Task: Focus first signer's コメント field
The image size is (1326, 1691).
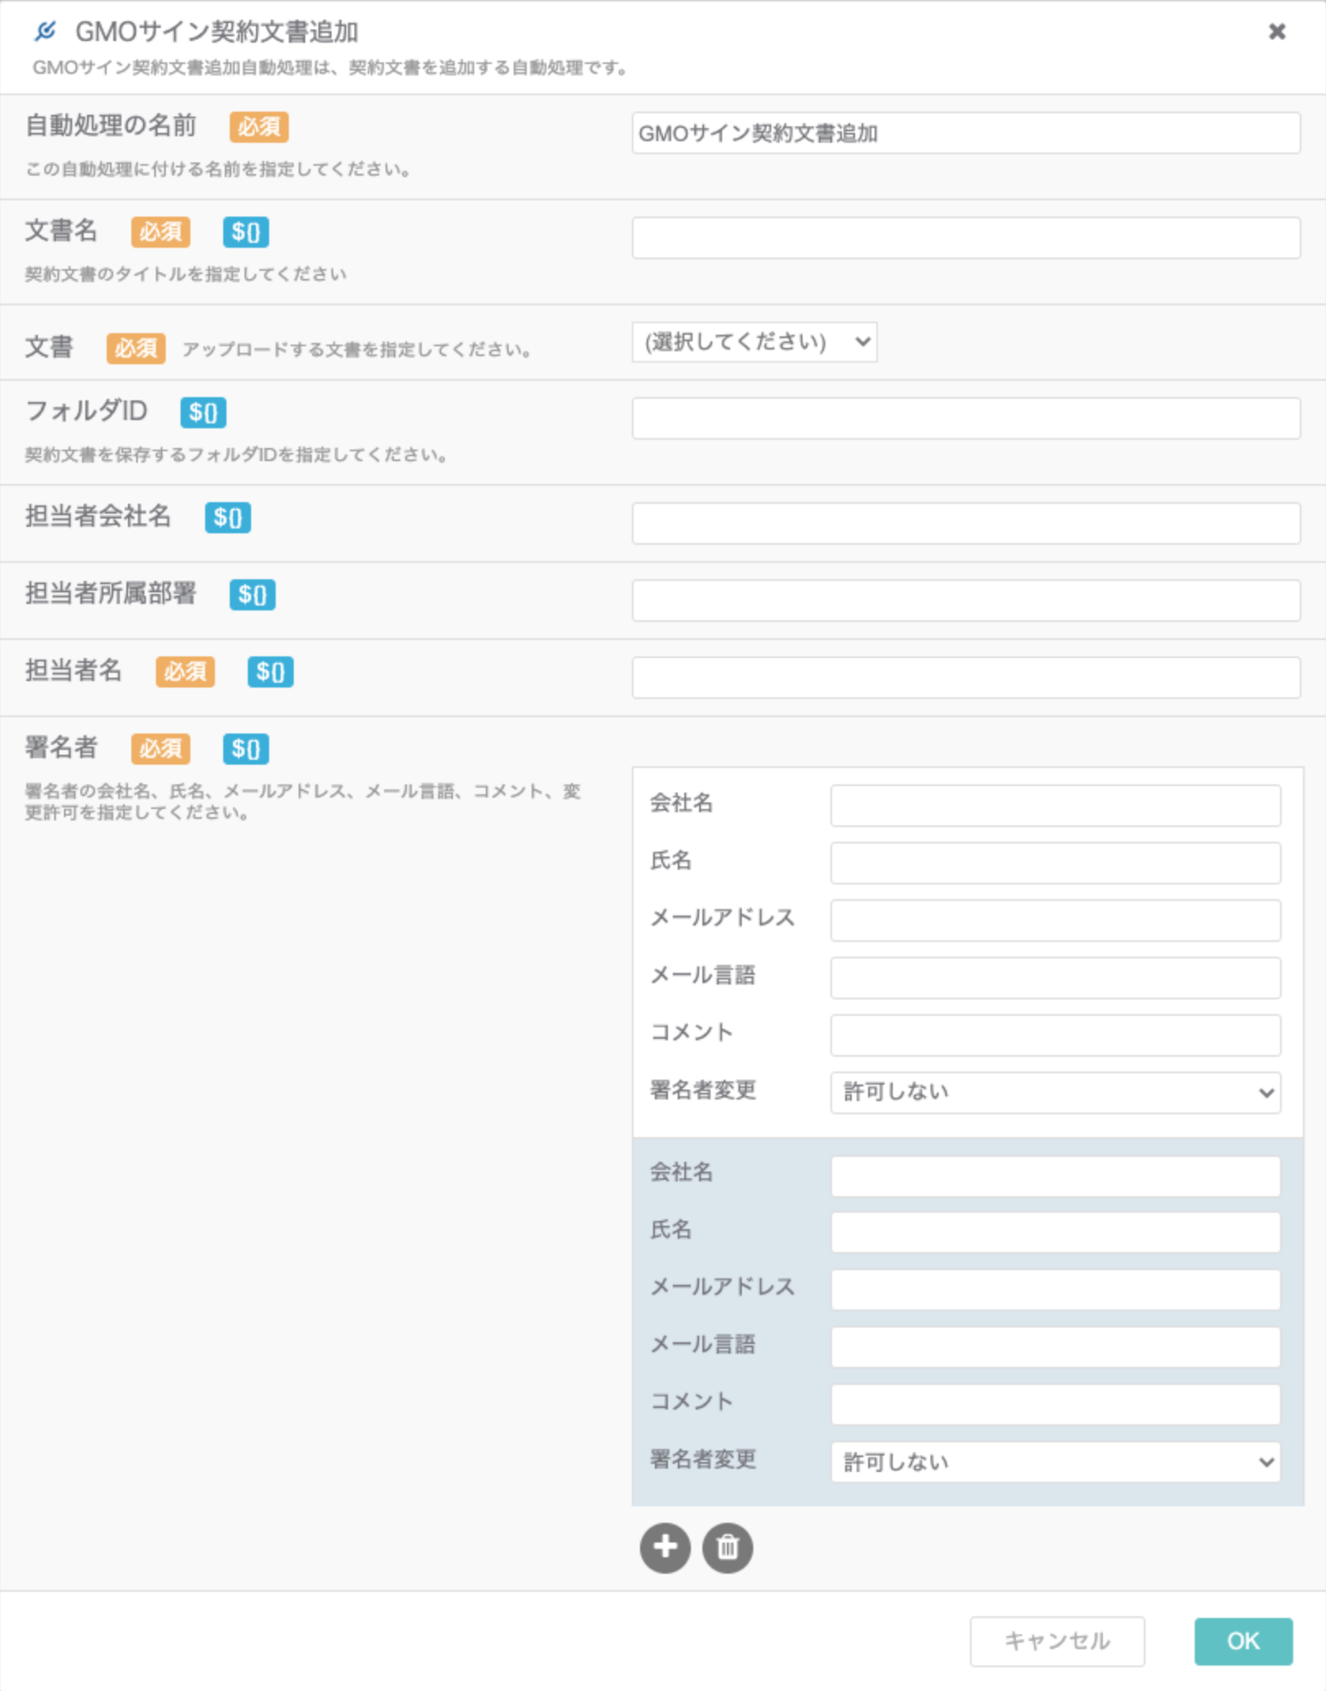Action: (1055, 1035)
